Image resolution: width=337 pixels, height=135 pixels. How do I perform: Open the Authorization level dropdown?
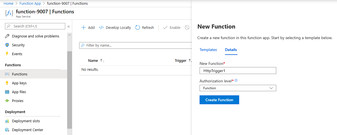(238, 88)
